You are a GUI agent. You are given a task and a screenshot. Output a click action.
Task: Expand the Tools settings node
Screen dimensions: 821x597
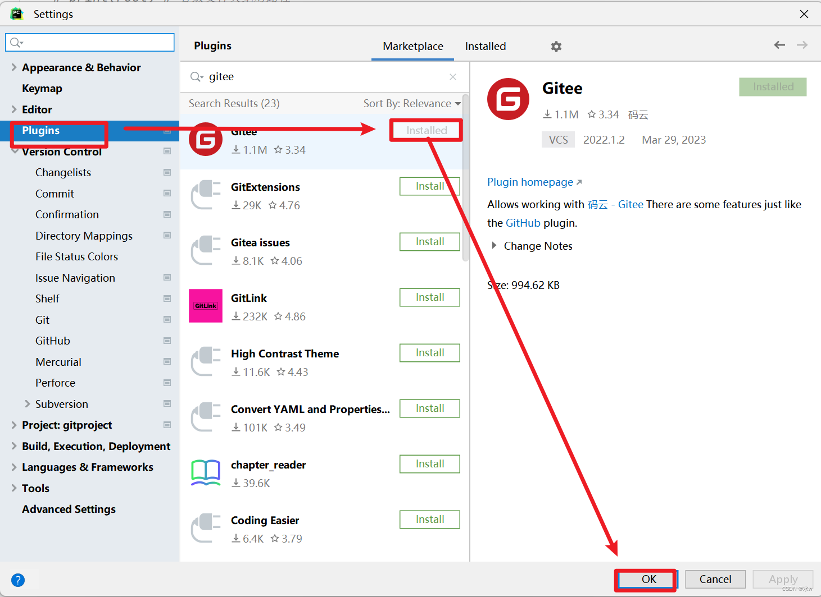[x=14, y=488]
